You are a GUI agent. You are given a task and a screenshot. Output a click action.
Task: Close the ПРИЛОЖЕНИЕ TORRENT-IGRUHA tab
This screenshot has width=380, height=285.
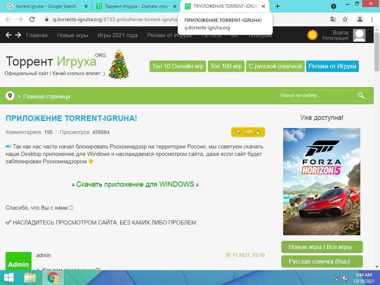[263, 7]
